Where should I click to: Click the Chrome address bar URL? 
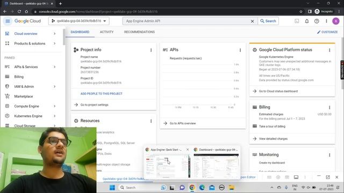98,12
